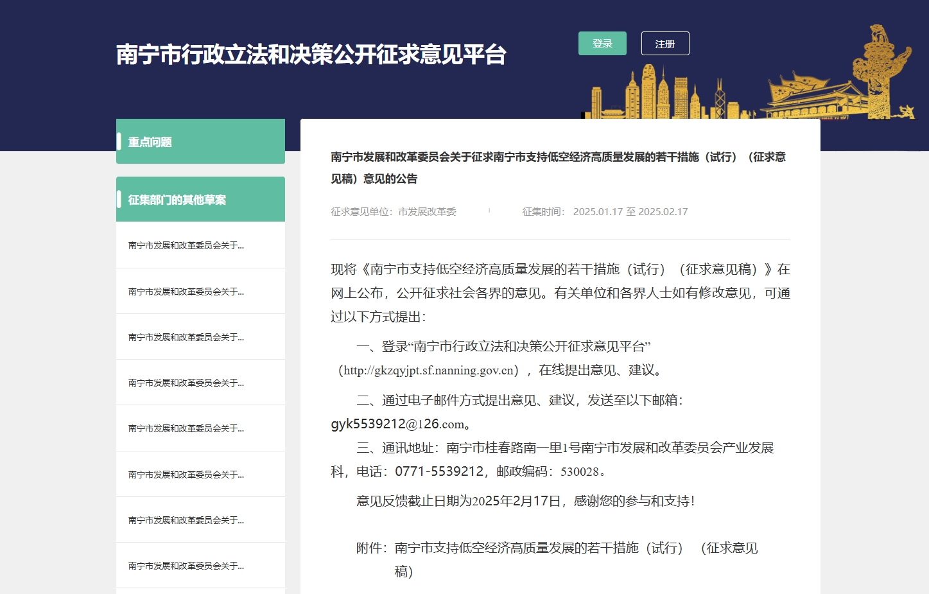Open the seventh draft link in the sidebar list
Screen dimensions: 929x594
186,520
